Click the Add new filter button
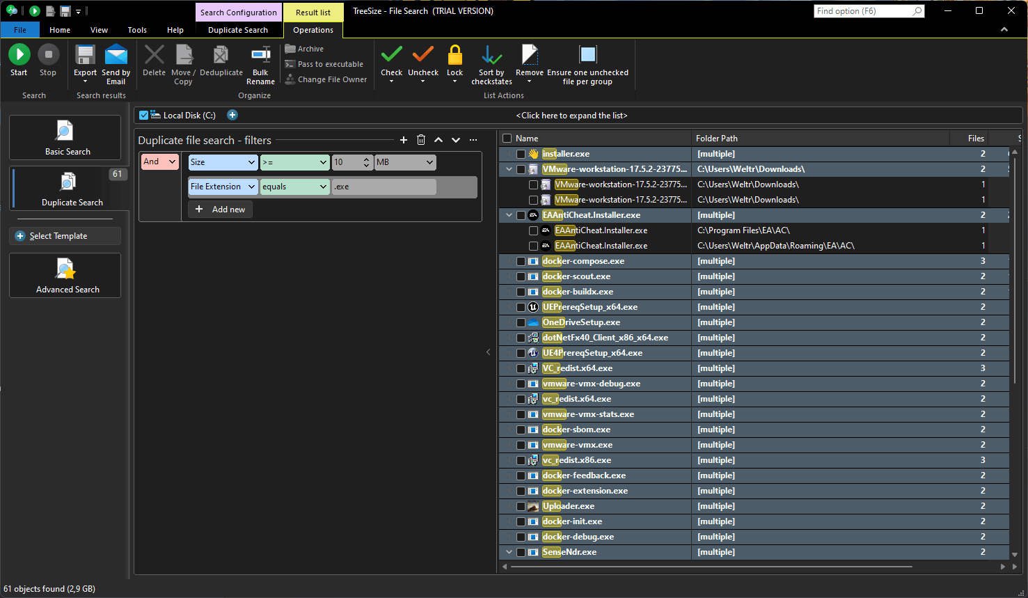 pyautogui.click(x=221, y=210)
